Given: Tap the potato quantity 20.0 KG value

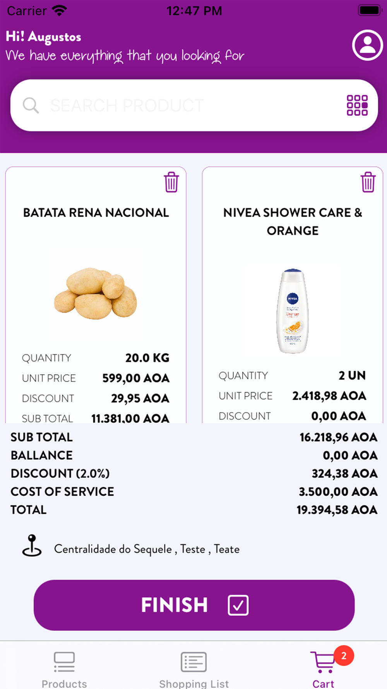Looking at the screenshot, I should click(x=147, y=358).
